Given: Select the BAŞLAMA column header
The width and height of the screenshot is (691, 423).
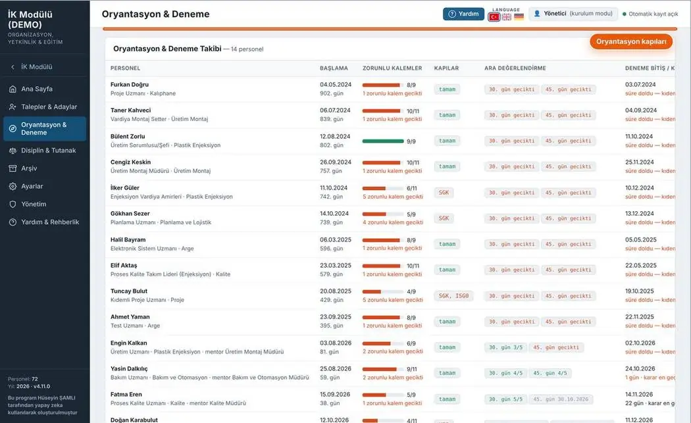Looking at the screenshot, I should [334, 68].
